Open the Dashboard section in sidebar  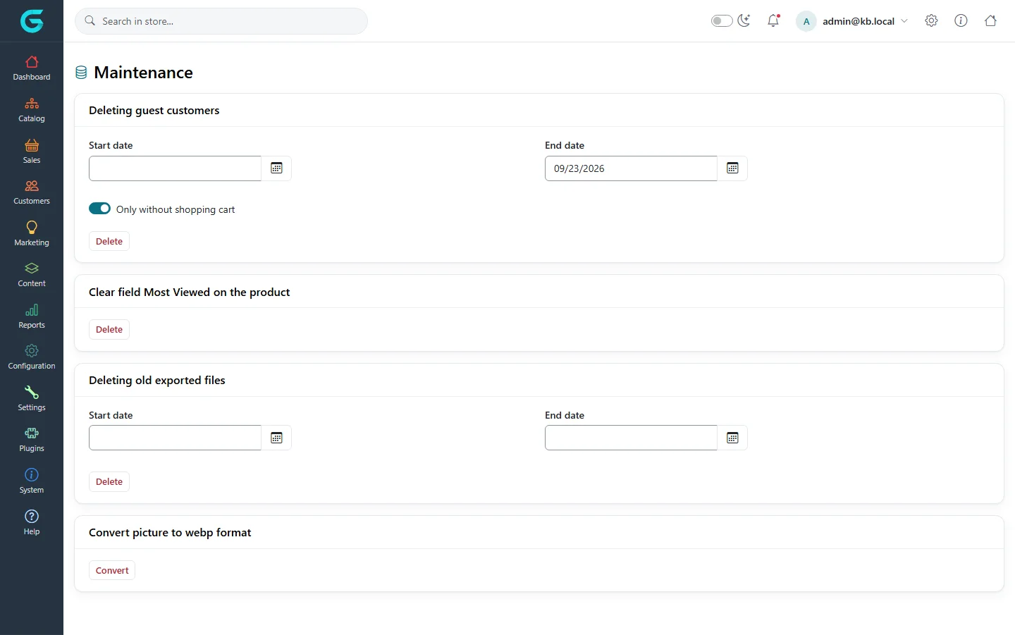tap(32, 68)
